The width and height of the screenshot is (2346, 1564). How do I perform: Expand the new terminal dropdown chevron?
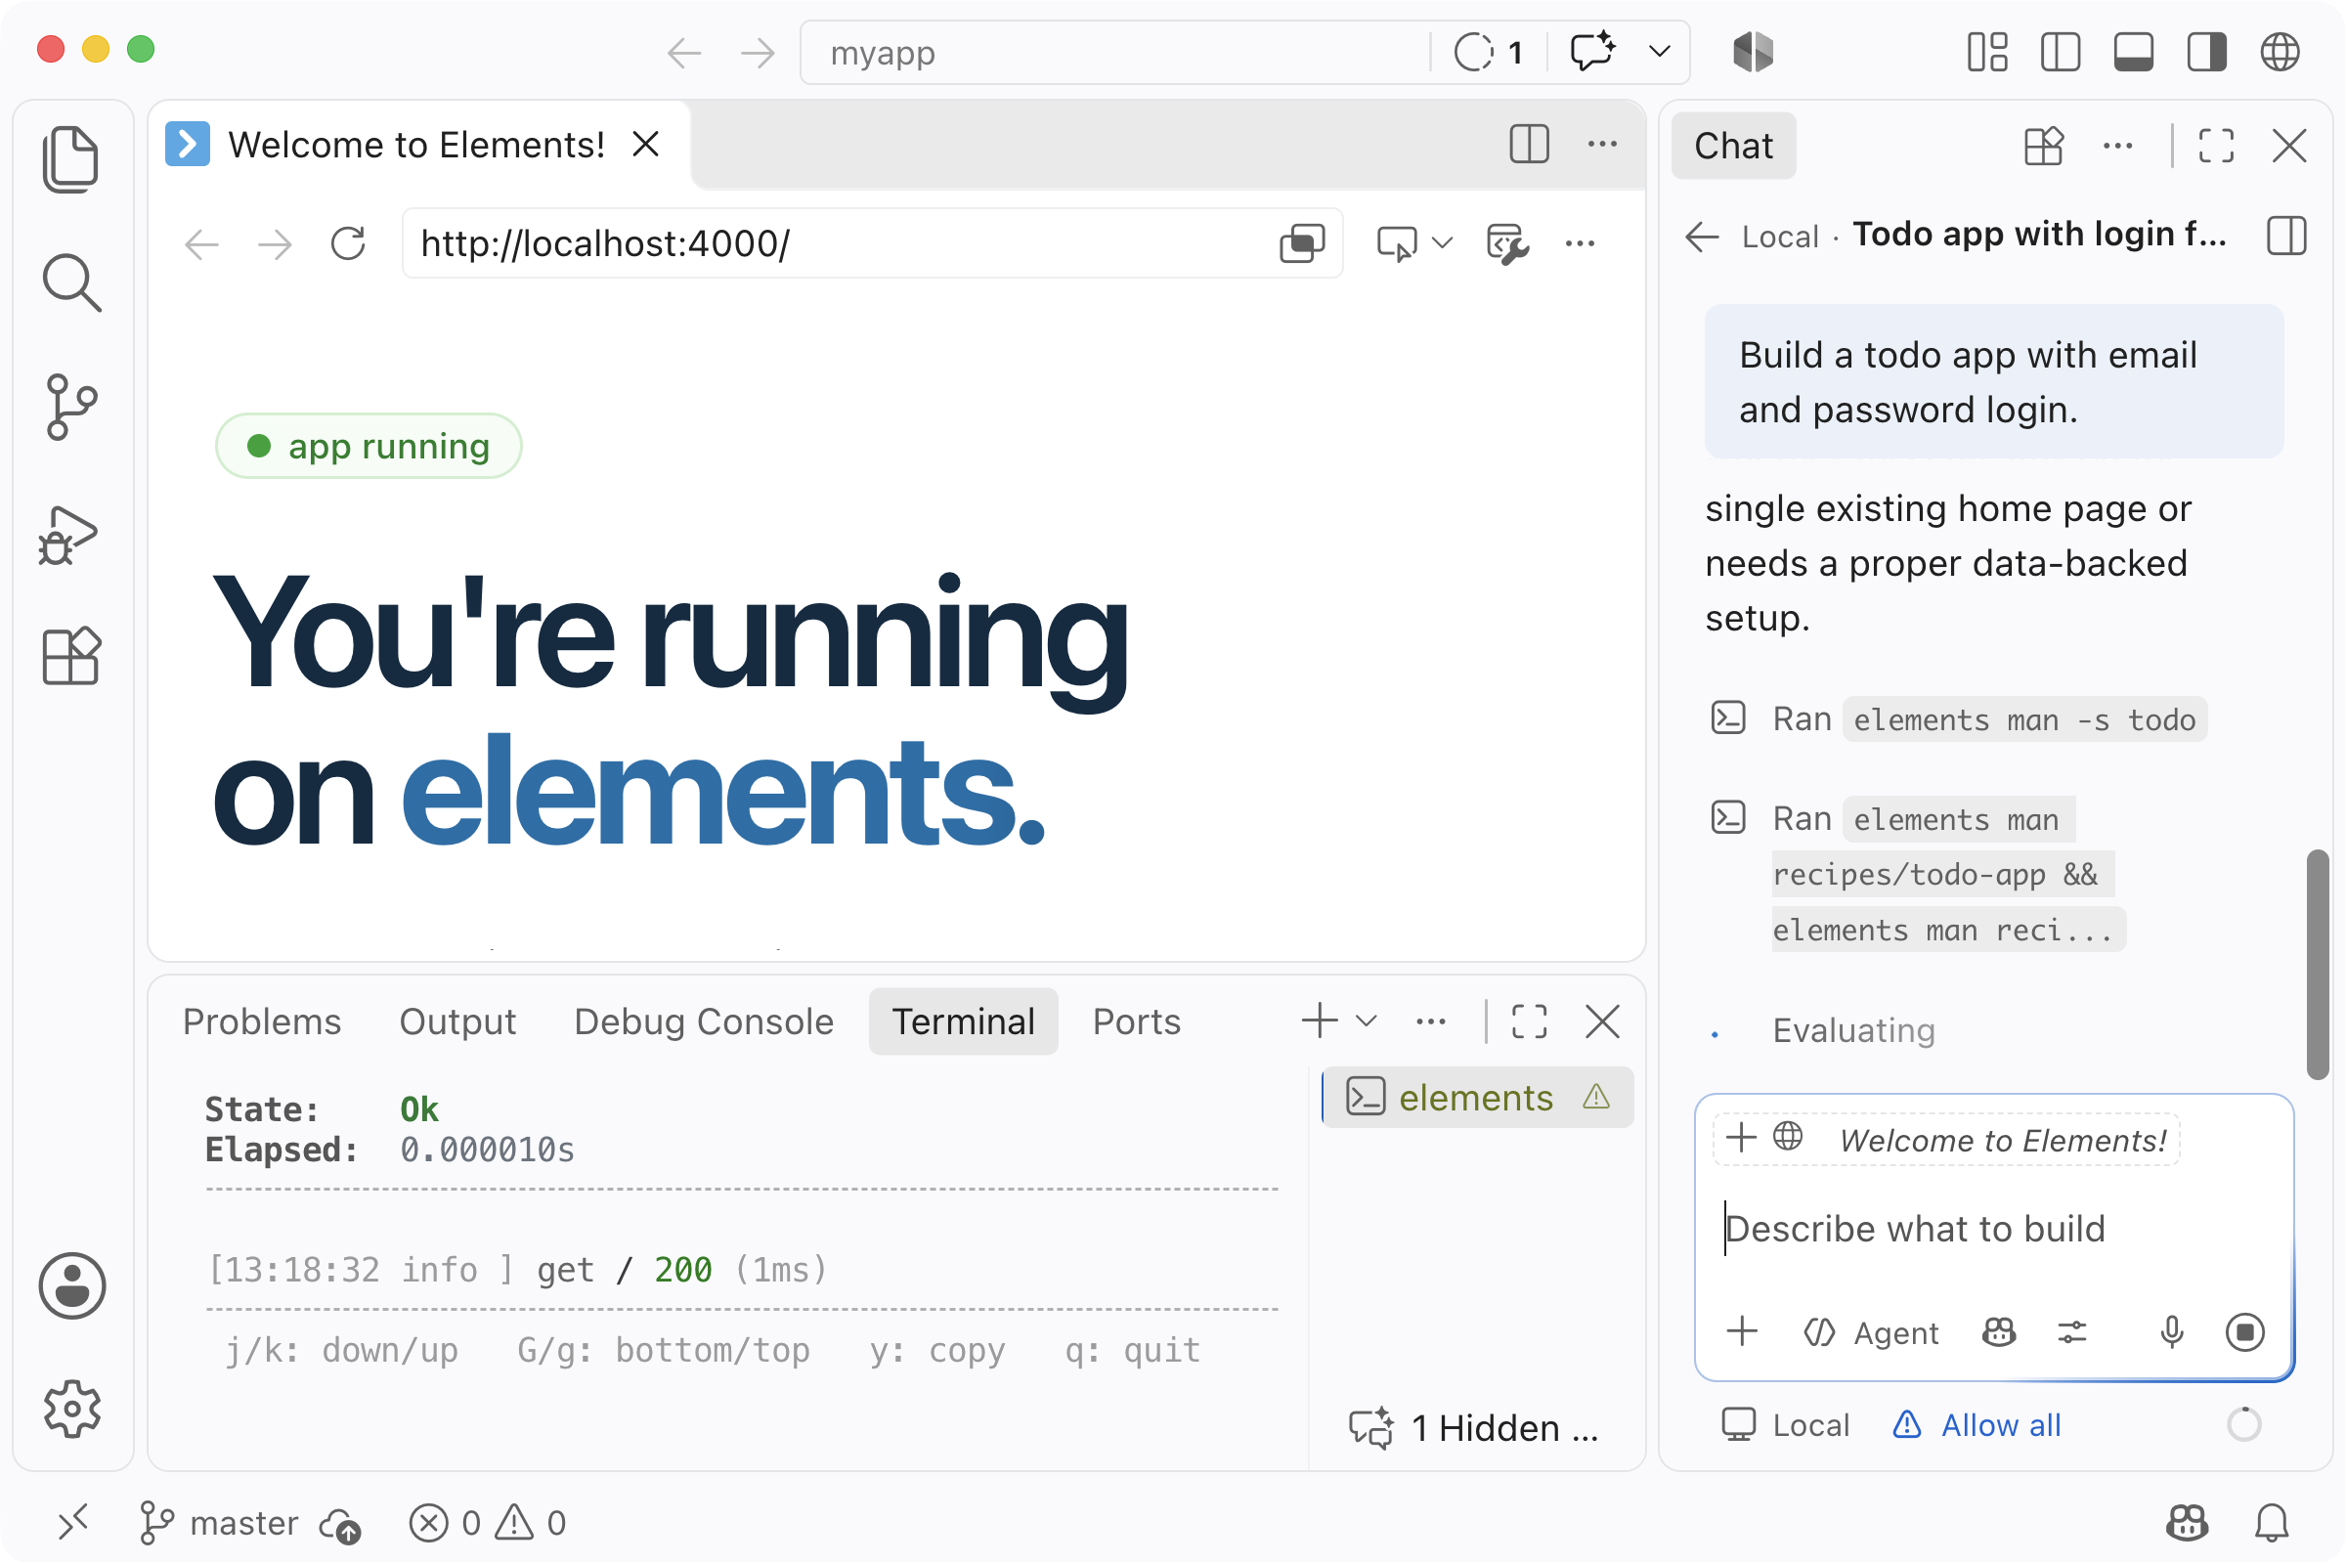pyautogui.click(x=1367, y=1021)
